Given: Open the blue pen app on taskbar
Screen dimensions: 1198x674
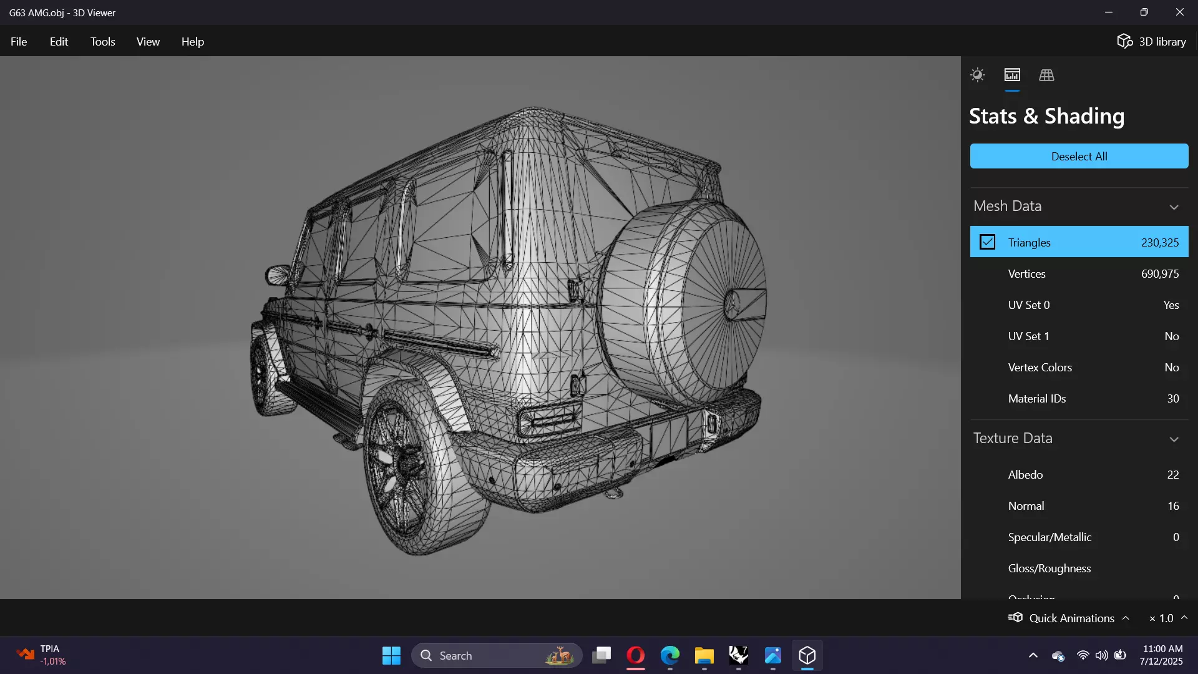Looking at the screenshot, I should (x=773, y=655).
